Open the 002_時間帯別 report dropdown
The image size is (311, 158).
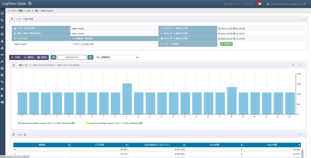[117, 57]
